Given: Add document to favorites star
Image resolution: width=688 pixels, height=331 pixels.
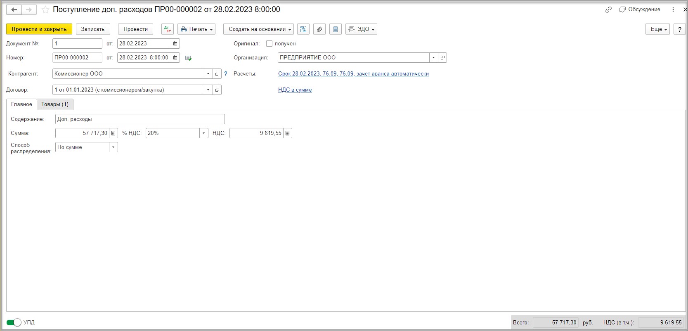Looking at the screenshot, I should coord(45,9).
